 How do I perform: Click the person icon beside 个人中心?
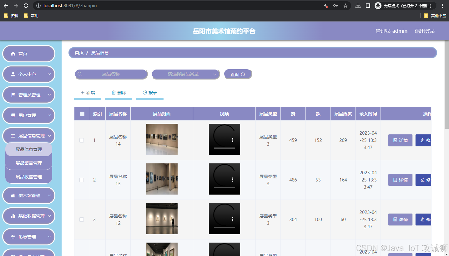[x=13, y=74]
